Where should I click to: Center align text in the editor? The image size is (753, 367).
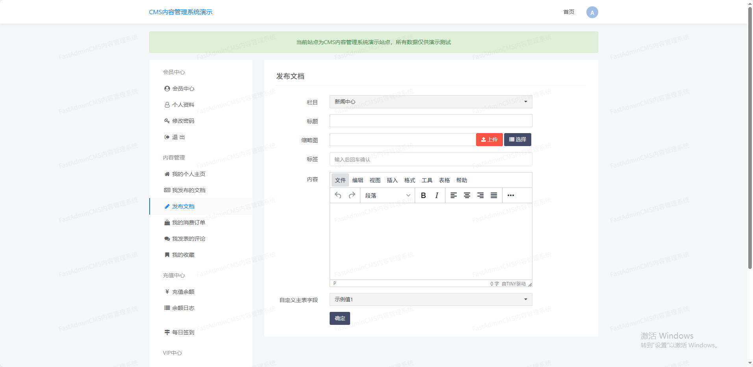point(467,195)
